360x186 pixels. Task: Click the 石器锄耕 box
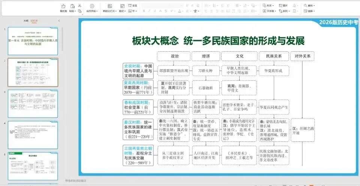pos(205,88)
